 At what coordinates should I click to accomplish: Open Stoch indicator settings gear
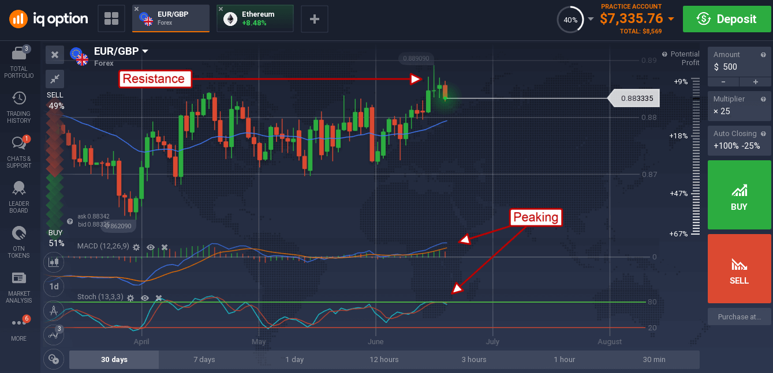click(130, 297)
